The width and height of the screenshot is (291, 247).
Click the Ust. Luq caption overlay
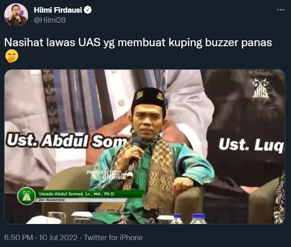click(x=251, y=145)
